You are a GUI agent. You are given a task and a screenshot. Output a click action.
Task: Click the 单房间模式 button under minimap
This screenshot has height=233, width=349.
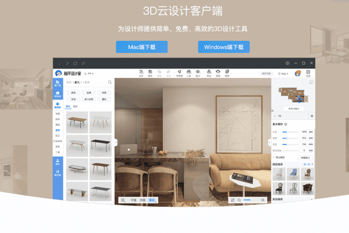(x=294, y=108)
